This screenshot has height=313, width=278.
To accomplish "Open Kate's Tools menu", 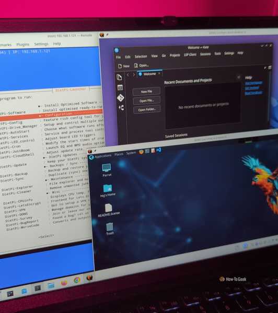I will (x=217, y=54).
